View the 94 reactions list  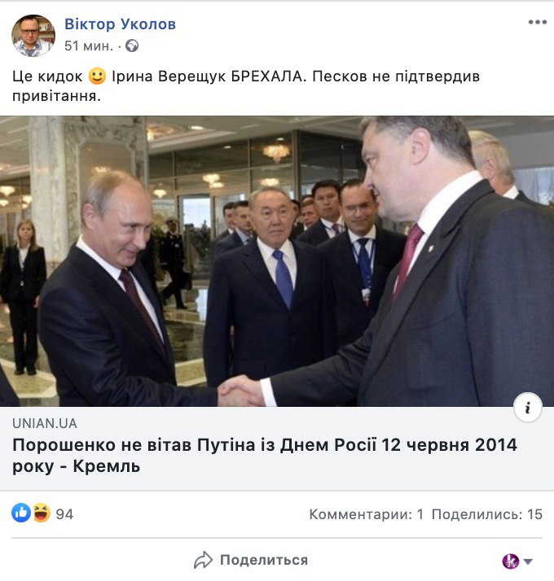tap(64, 514)
